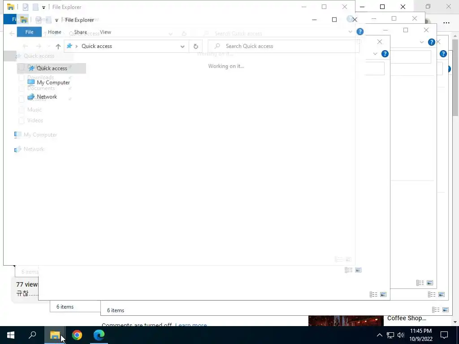
Task: Tick the Music checkbox in faded window
Action: tap(22, 110)
